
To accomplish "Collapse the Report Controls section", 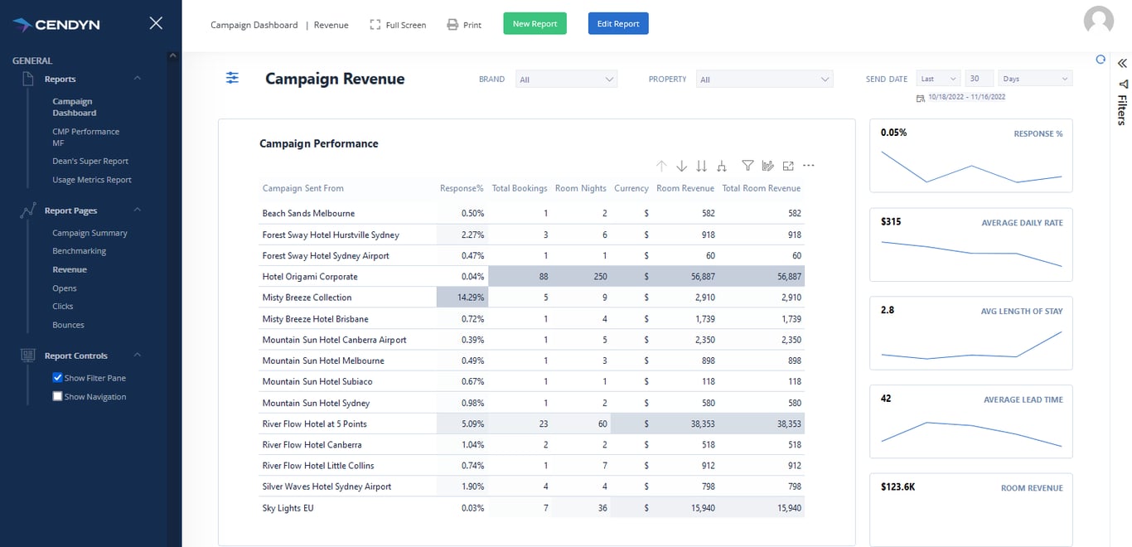I will 138,356.
